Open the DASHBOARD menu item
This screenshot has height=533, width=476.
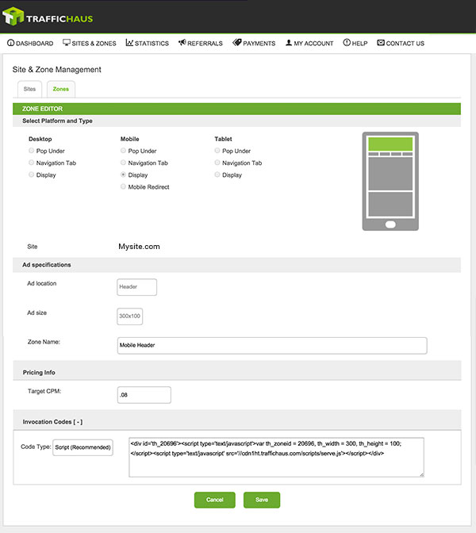tap(30, 43)
